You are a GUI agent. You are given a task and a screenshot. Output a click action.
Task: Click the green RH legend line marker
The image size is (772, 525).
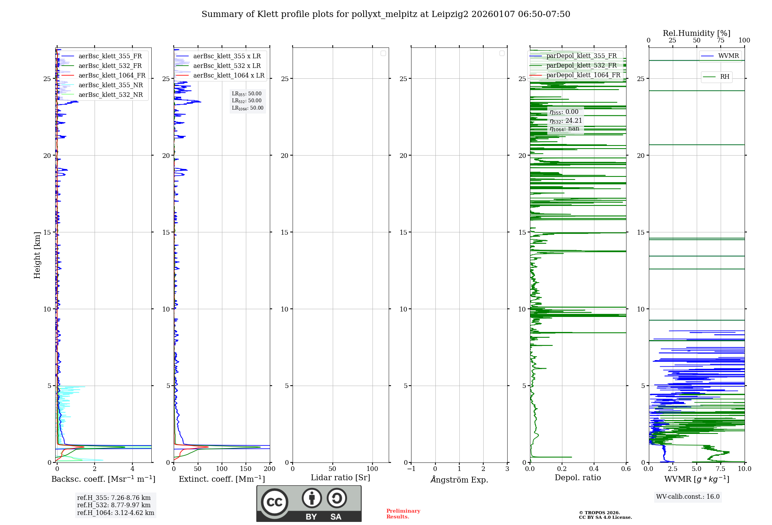(x=709, y=77)
